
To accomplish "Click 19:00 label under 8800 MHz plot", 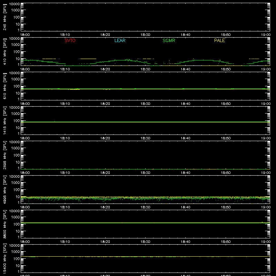I will [266, 242].
